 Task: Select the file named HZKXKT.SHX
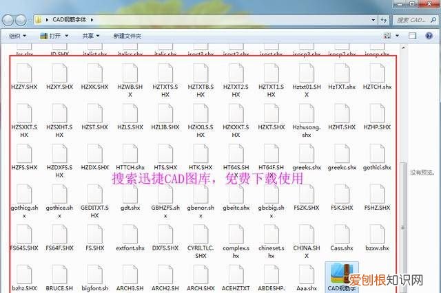click(x=236, y=120)
